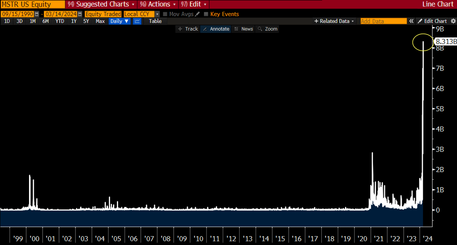Image resolution: width=457 pixels, height=245 pixels.
Task: Select the Zoom magnifier tool
Action: pos(268,29)
